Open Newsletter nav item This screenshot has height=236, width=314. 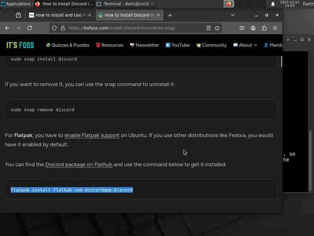coord(144,45)
